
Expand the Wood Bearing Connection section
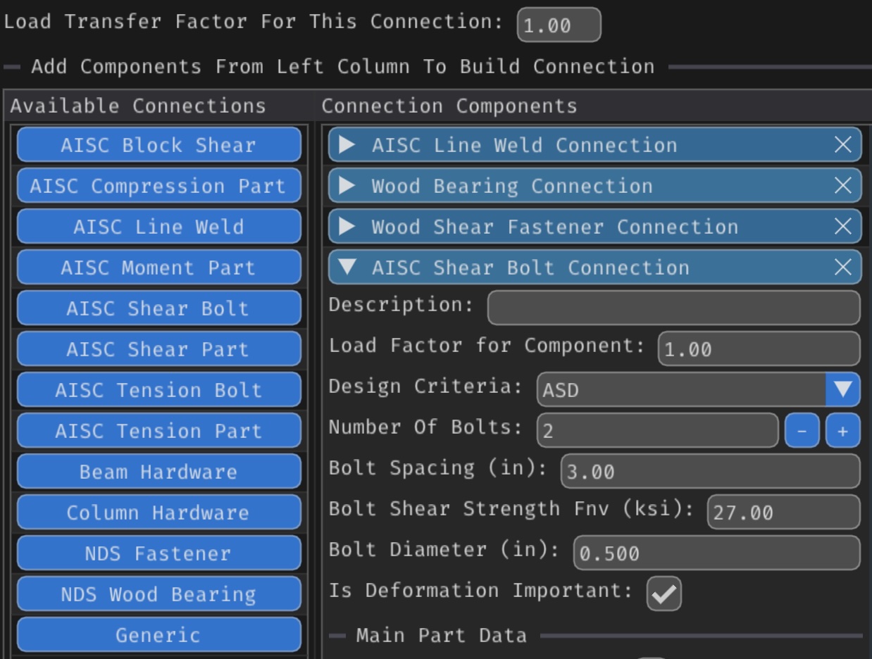click(x=347, y=186)
